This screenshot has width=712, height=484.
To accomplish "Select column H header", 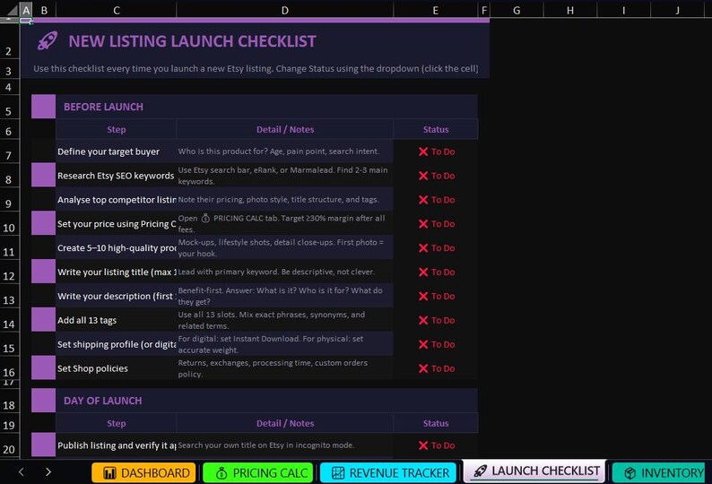I will pos(570,10).
